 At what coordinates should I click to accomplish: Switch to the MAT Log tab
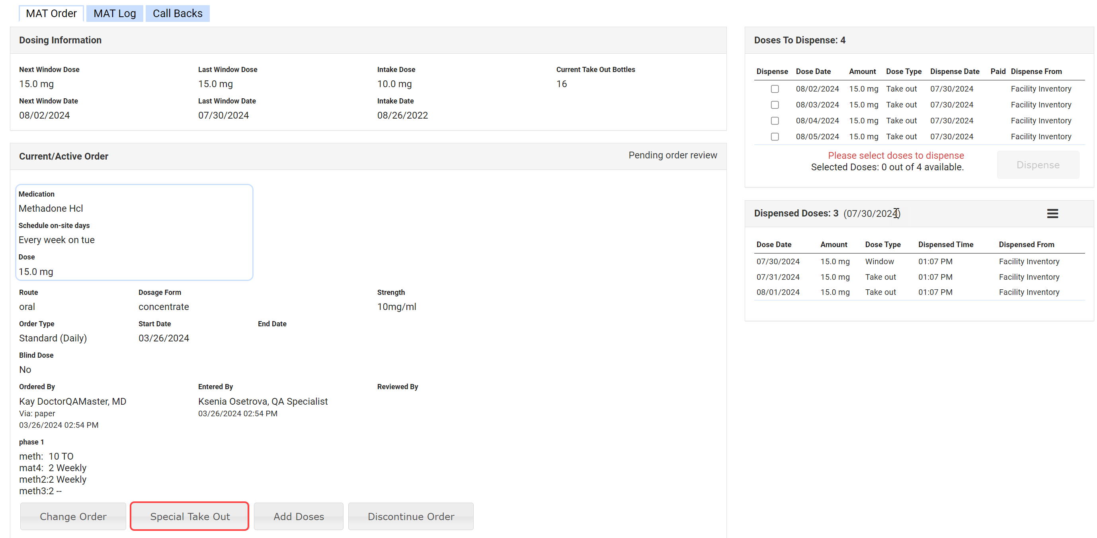(x=115, y=14)
